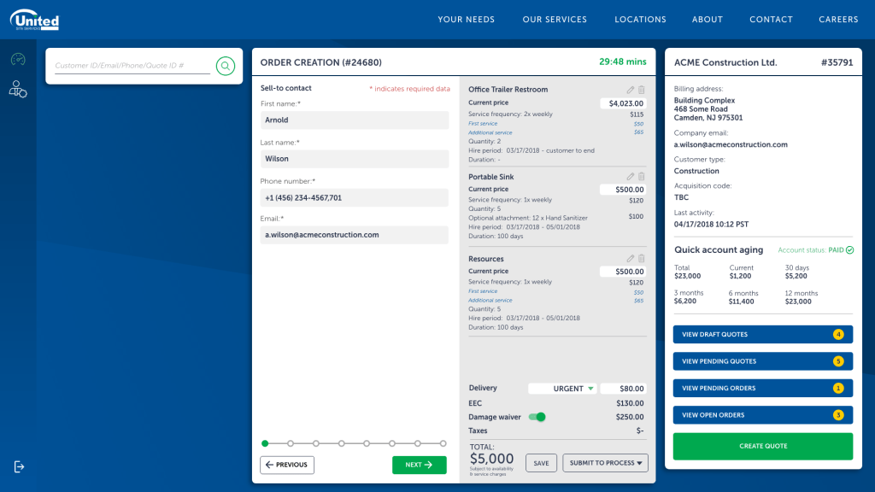This screenshot has width=875, height=492.
Task: Expand the Submit to Process dropdown
Action: 604,463
